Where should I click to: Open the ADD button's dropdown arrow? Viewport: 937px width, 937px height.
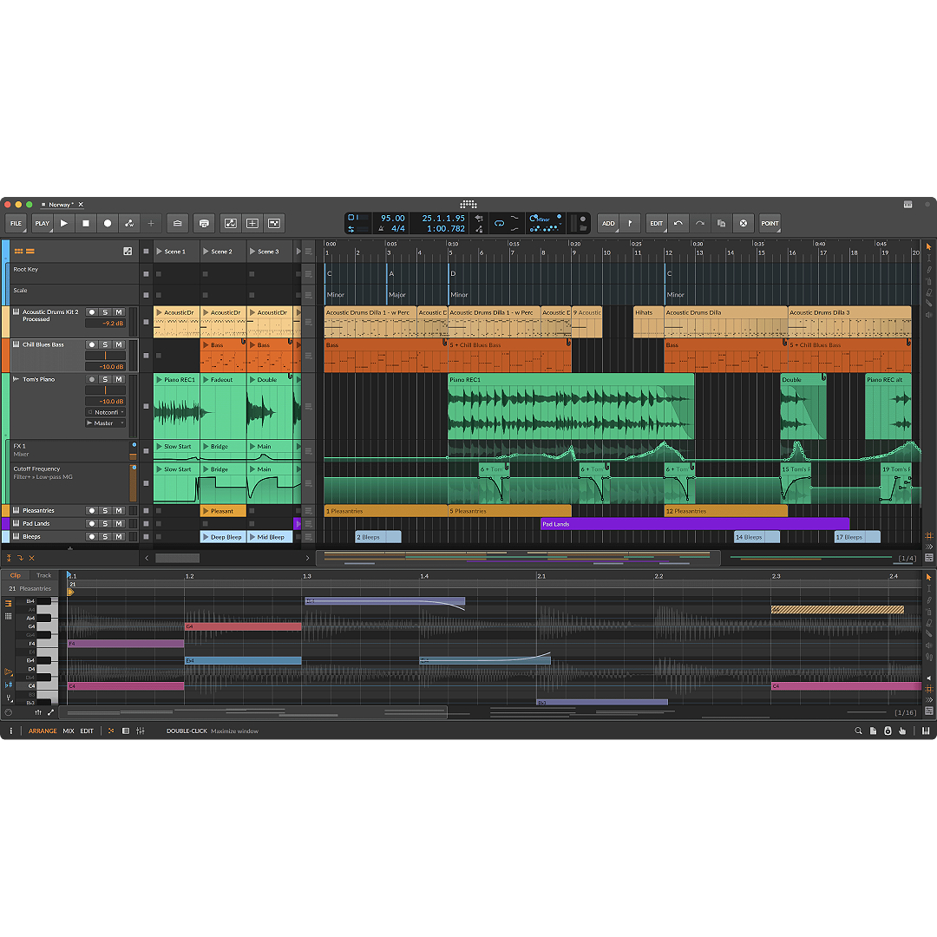(x=618, y=231)
